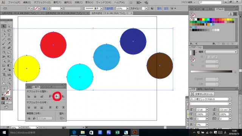The width and height of the screenshot is (242, 136).
Task: Select the Hand tool
Action: pos(4,83)
